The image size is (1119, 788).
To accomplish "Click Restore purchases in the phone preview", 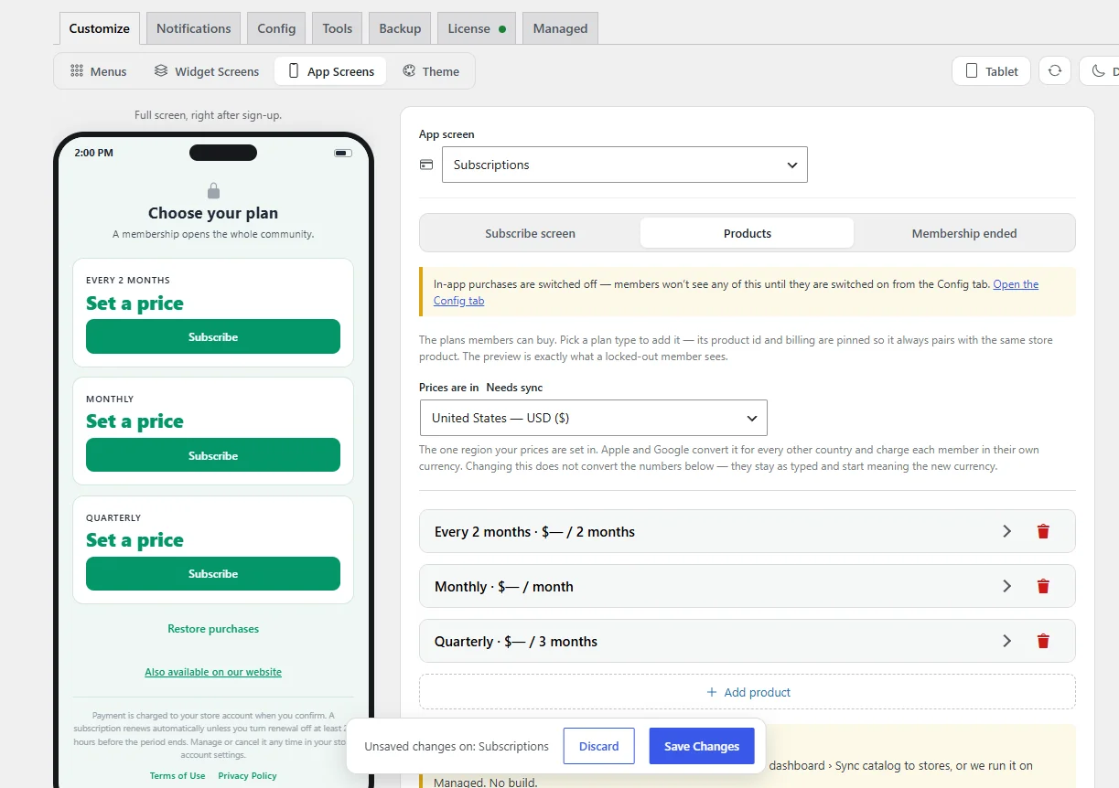I will [x=213, y=629].
